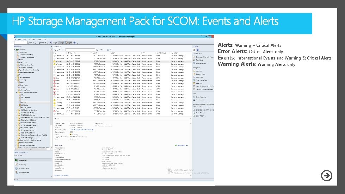Open the HP 3PAR Trap Catcher Rule link
The height and width of the screenshot is (194, 345).
pyautogui.click(x=82, y=130)
